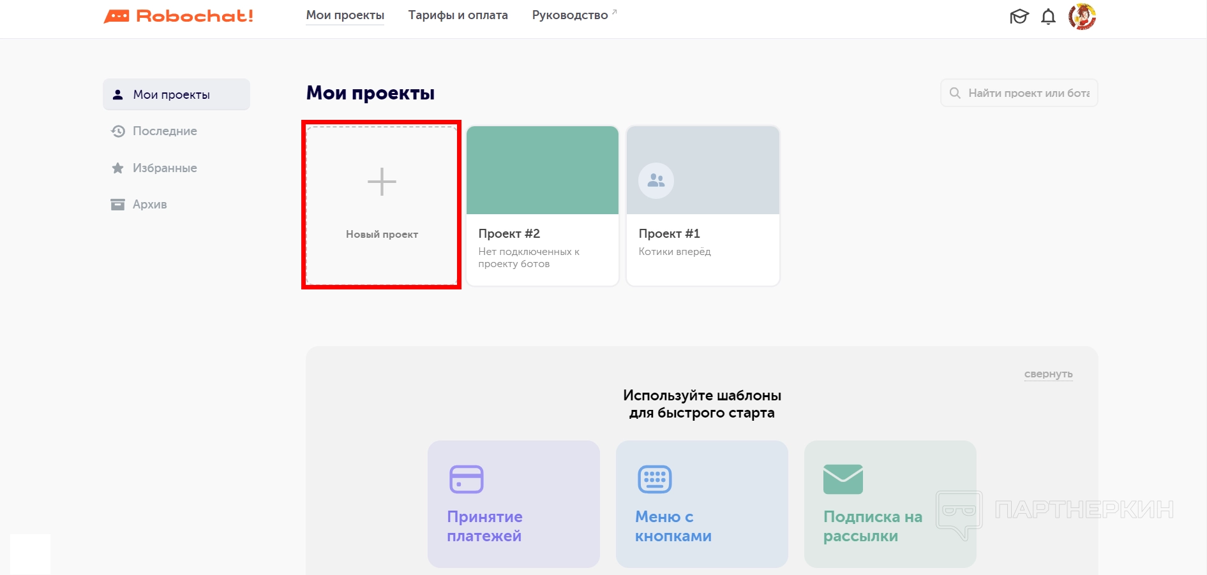The width and height of the screenshot is (1207, 575).
Task: Click the person icon beside Мои проекты
Action: pyautogui.click(x=117, y=95)
